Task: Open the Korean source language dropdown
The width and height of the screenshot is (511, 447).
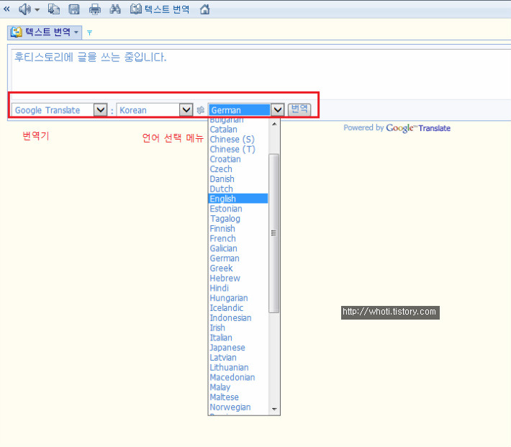Action: 186,110
